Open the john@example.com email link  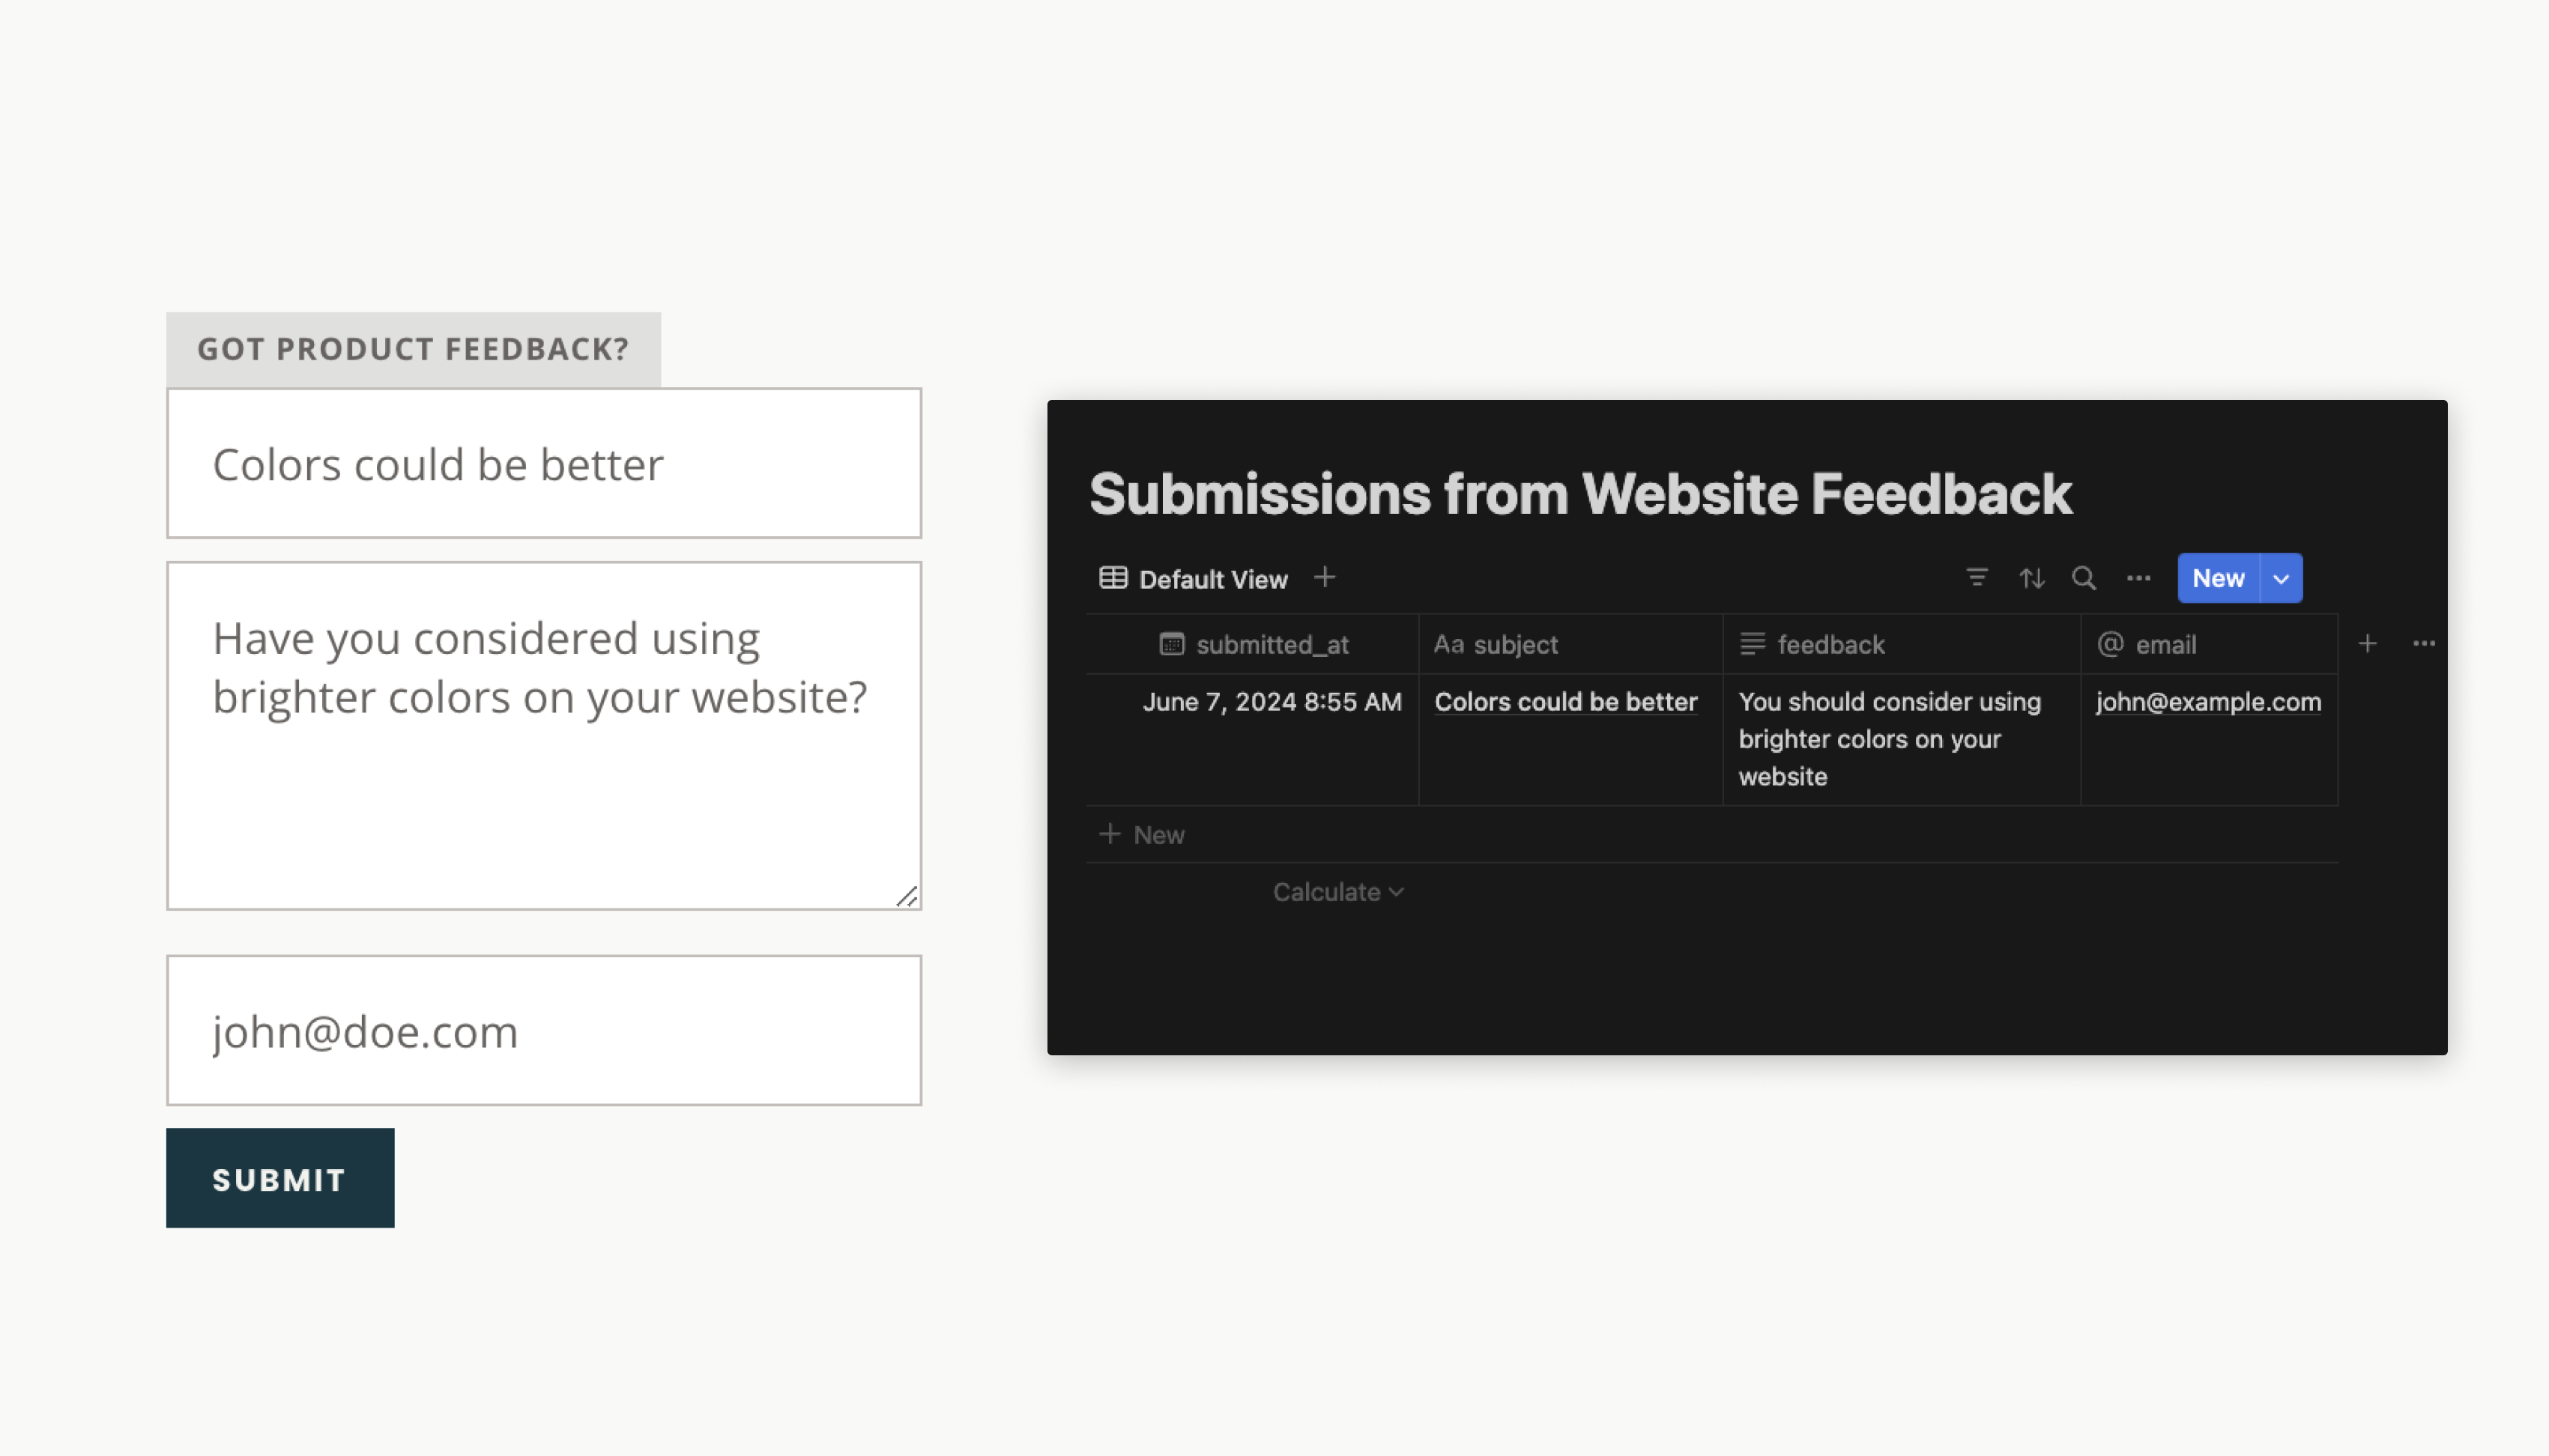coord(2208,702)
